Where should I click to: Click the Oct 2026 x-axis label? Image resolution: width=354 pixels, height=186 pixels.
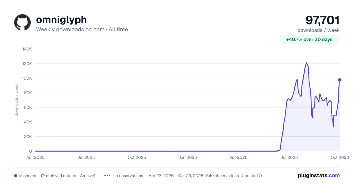(x=340, y=157)
